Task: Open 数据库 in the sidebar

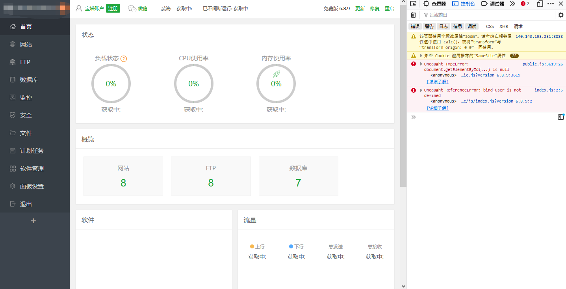Action: (x=35, y=80)
